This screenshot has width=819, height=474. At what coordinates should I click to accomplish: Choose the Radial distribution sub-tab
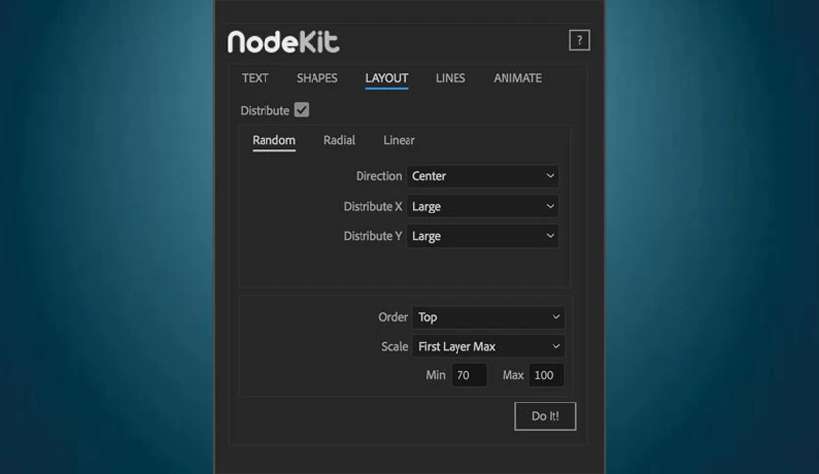[339, 140]
